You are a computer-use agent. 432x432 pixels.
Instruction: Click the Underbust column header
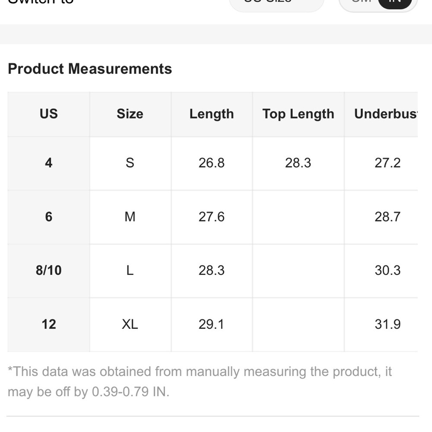(x=386, y=114)
